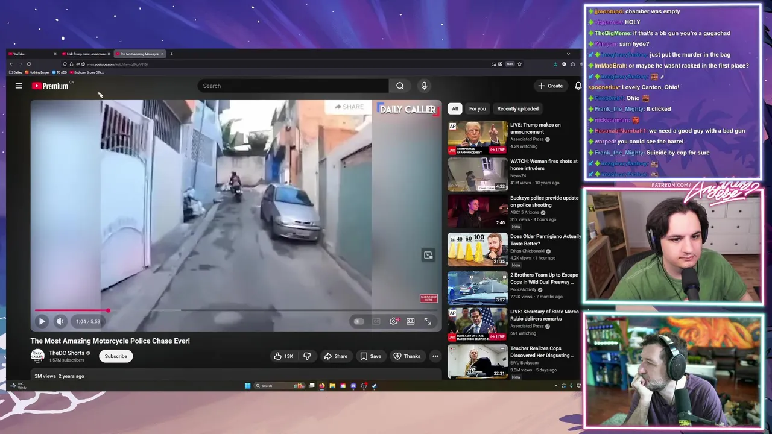Bookmark this page star icon

point(519,64)
